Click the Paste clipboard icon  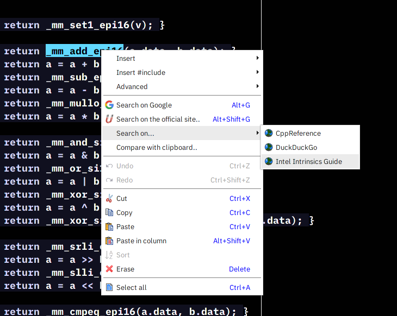[x=109, y=227]
